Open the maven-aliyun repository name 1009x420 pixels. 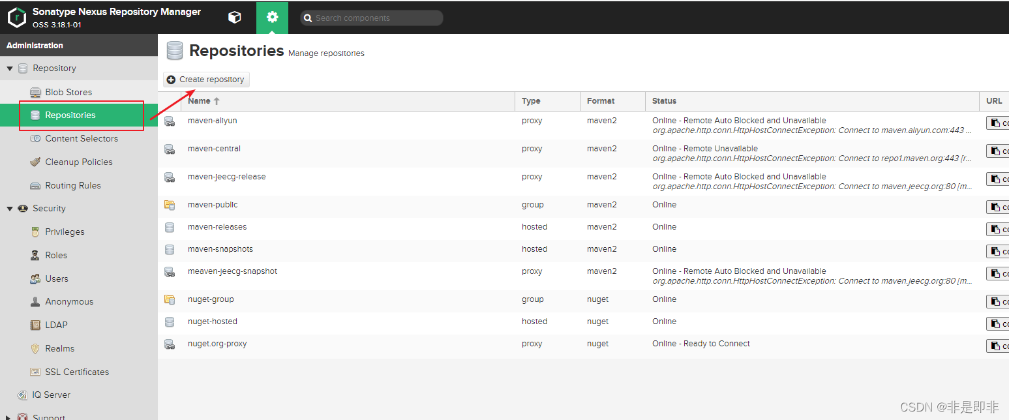tap(213, 121)
